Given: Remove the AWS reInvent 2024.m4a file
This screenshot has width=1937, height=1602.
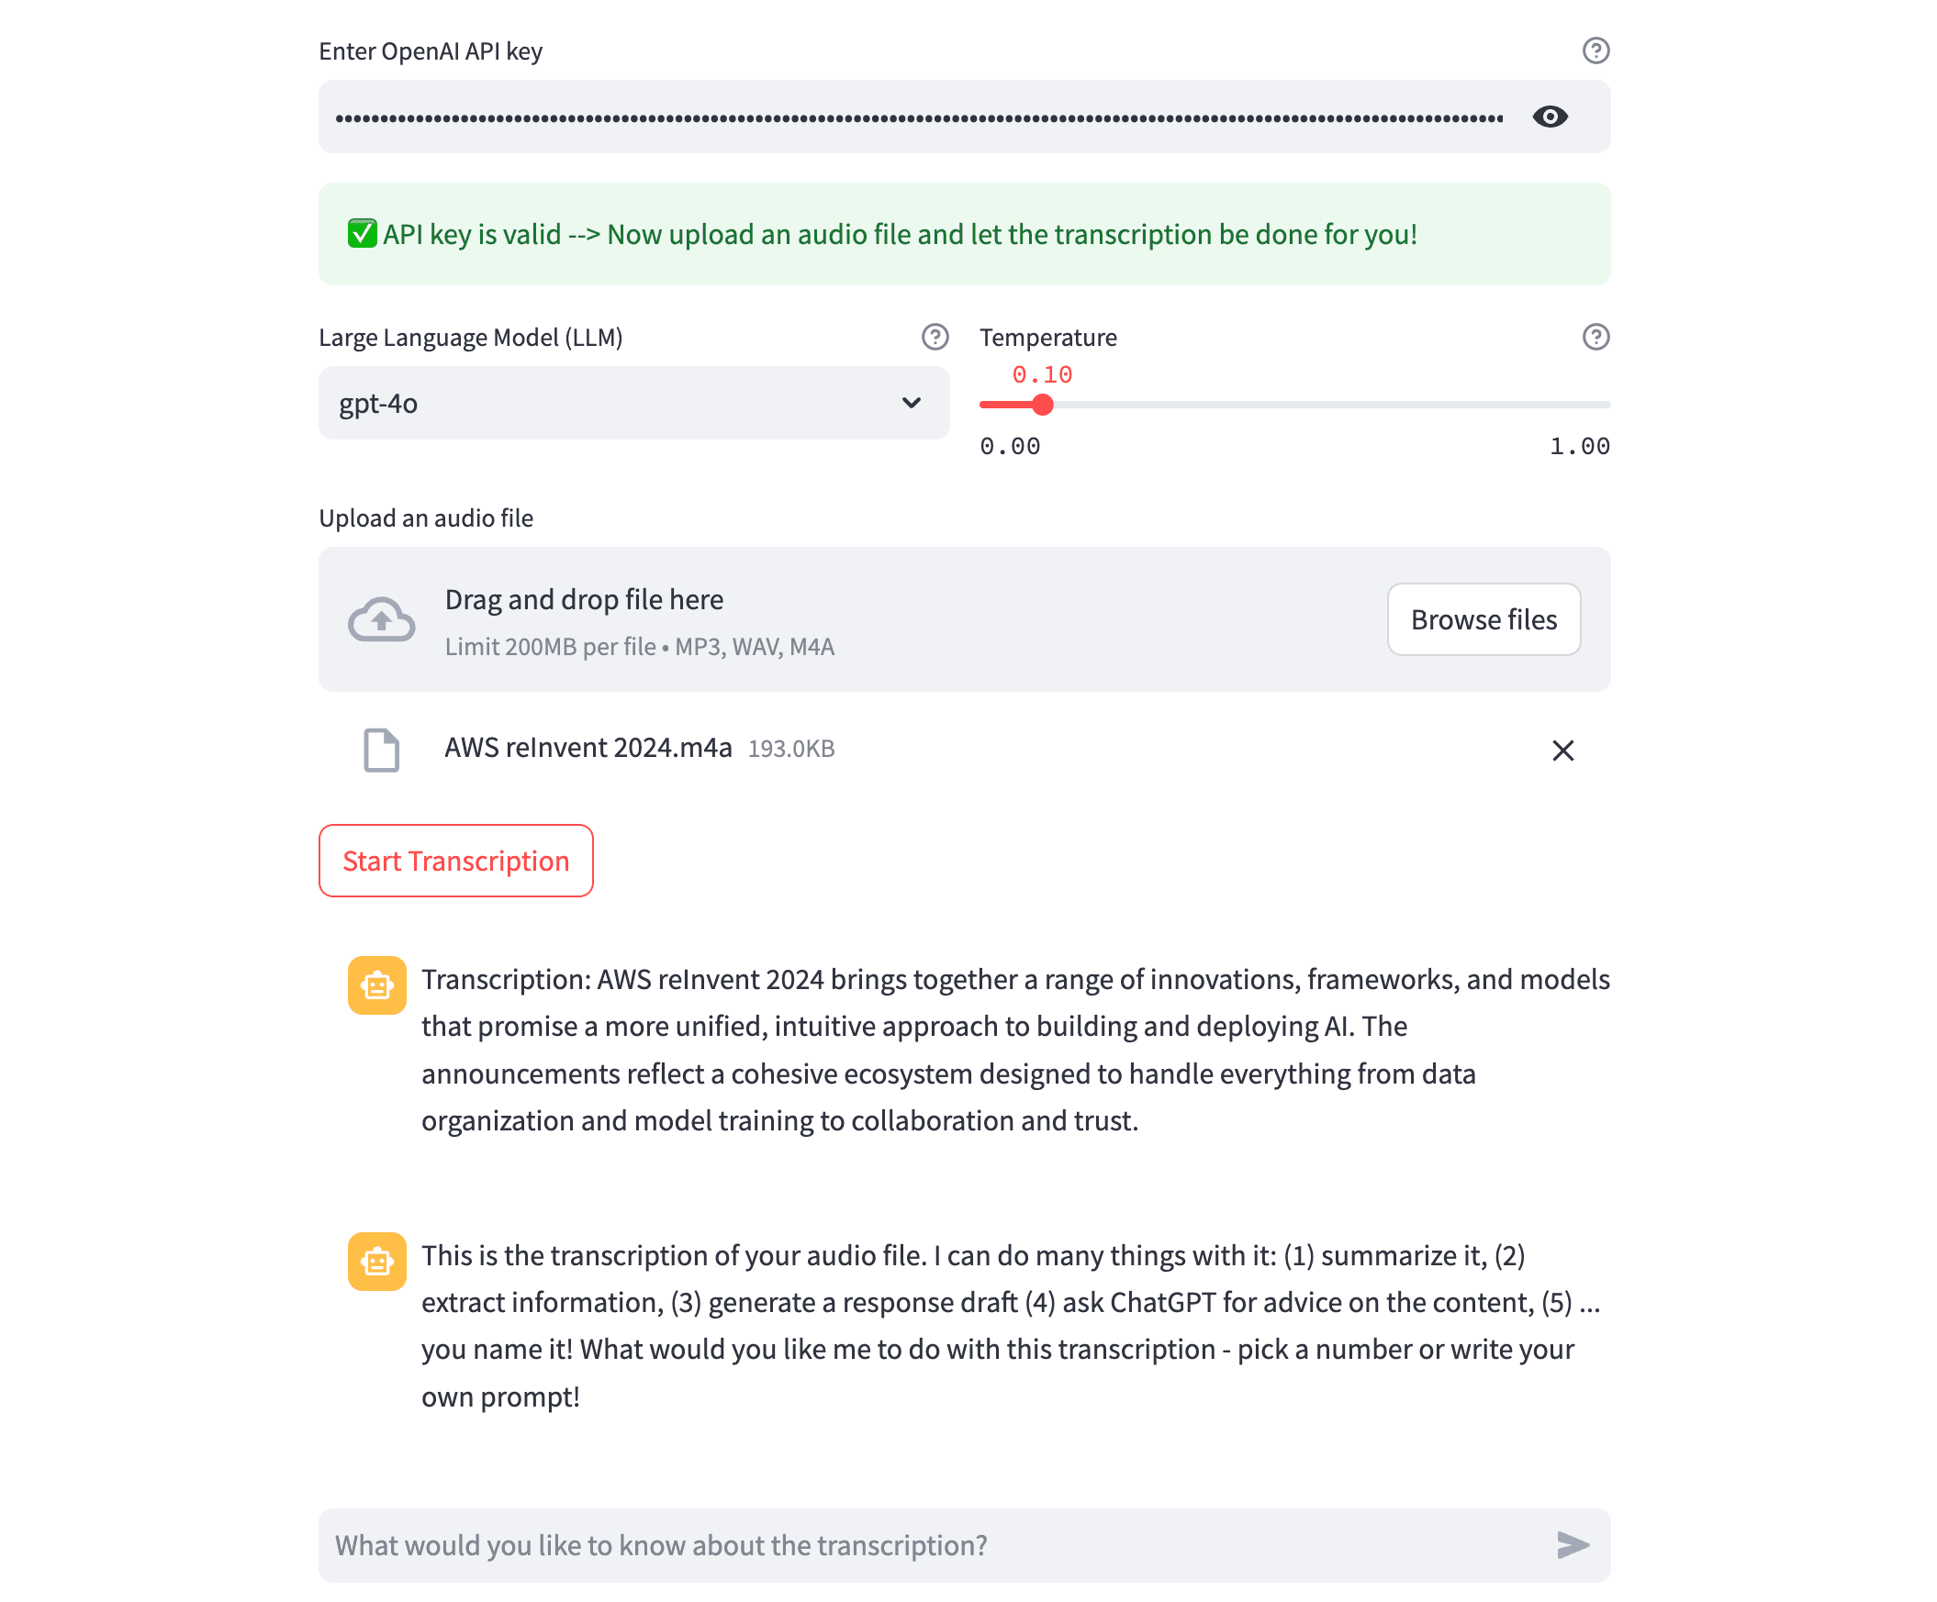Looking at the screenshot, I should click(x=1562, y=751).
